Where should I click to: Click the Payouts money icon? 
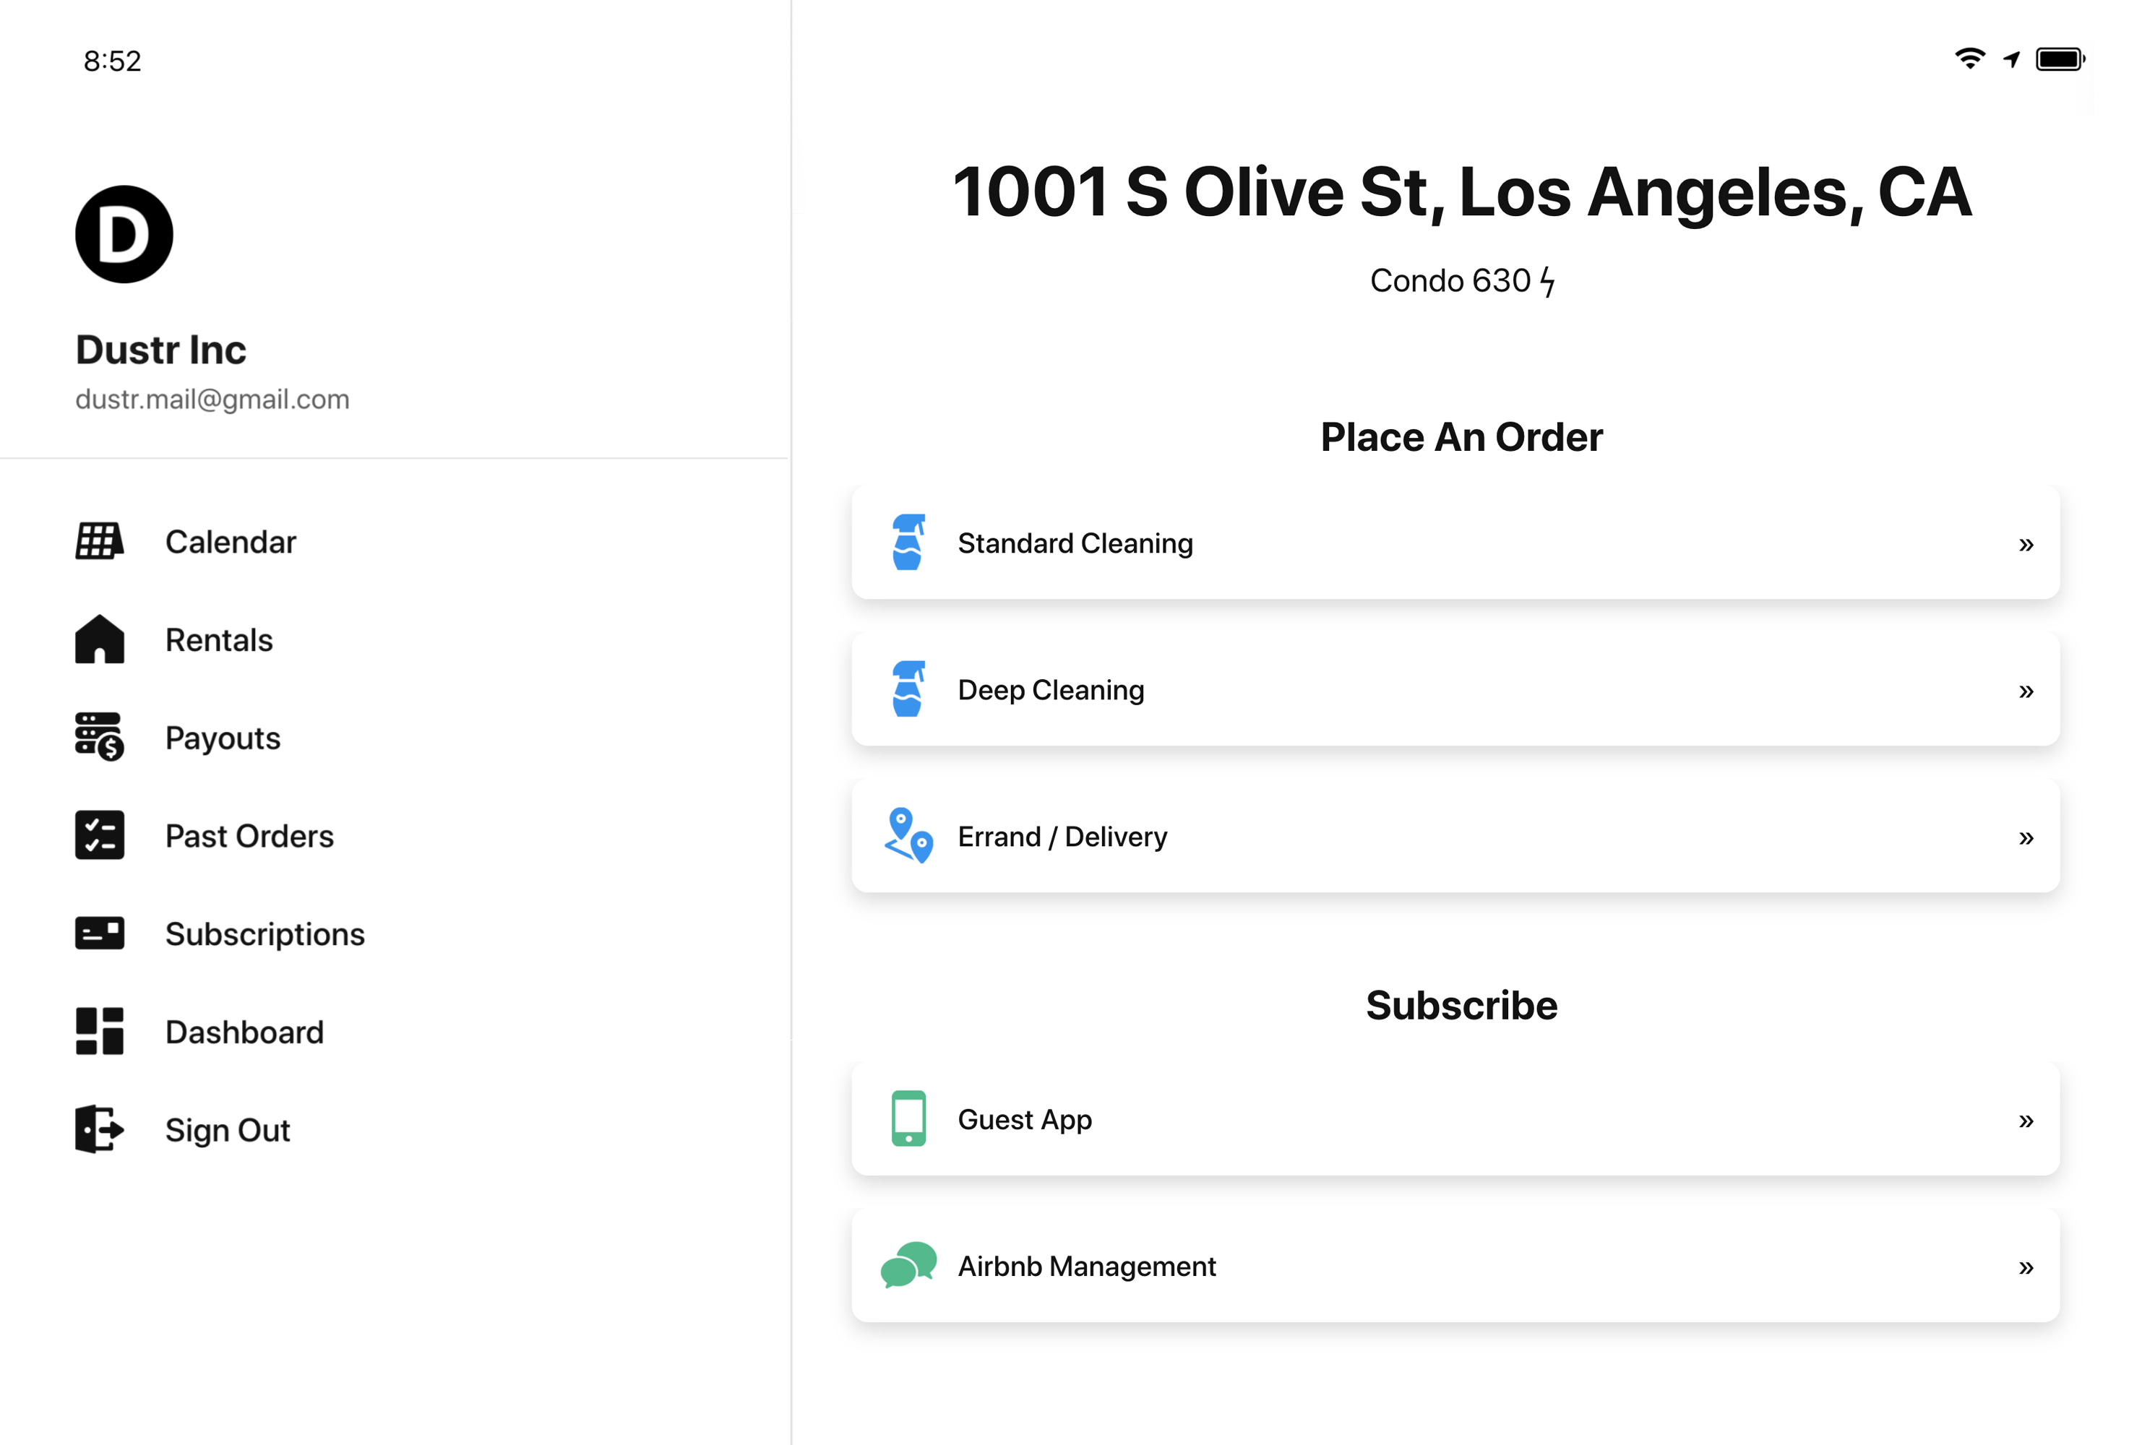(x=100, y=736)
